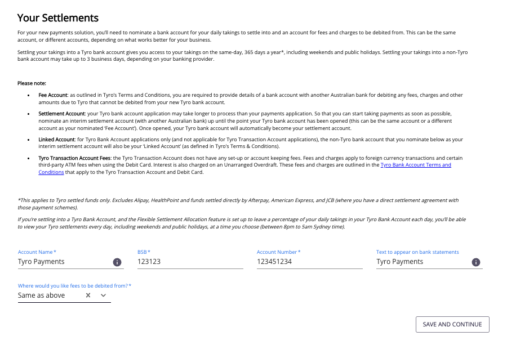Open Tyro Bank Account Terms and Conditions link

pyautogui.click(x=416, y=165)
